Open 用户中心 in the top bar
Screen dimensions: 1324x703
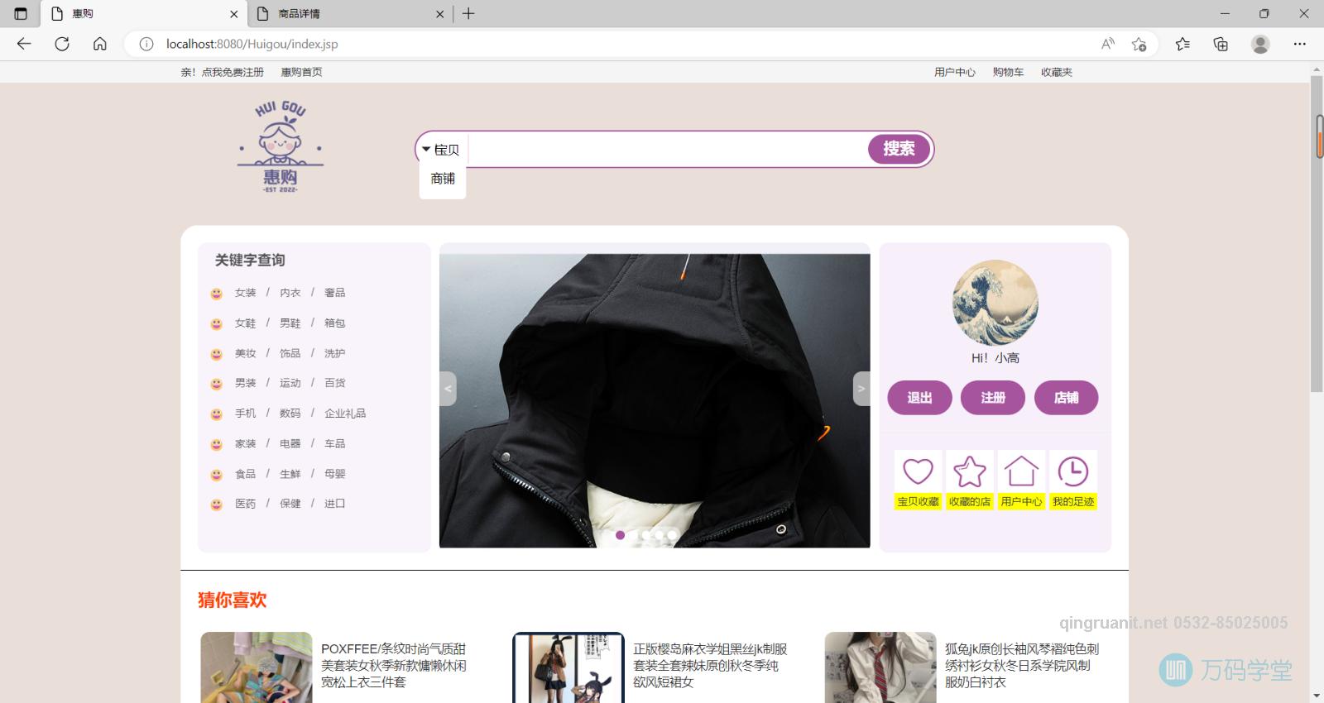(x=955, y=72)
